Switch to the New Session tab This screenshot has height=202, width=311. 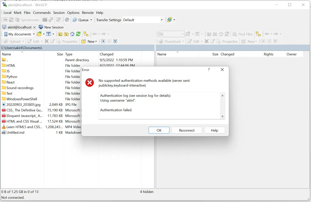pyautogui.click(x=51, y=27)
